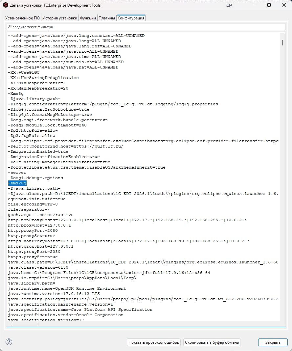This screenshot has height=351, width=292.
Task: Click the -XX:+UseStringDeduplication line
Action: tap(43, 78)
